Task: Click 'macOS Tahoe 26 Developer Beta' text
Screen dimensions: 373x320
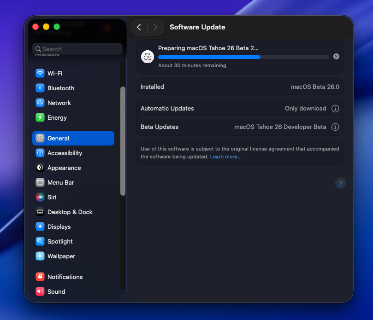Action: (280, 127)
